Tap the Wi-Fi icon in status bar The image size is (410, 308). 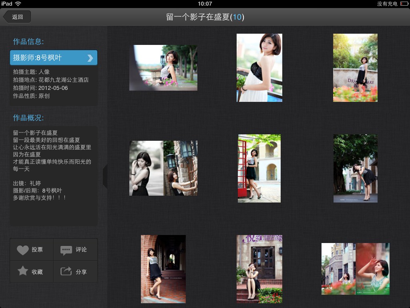[x=18, y=4]
